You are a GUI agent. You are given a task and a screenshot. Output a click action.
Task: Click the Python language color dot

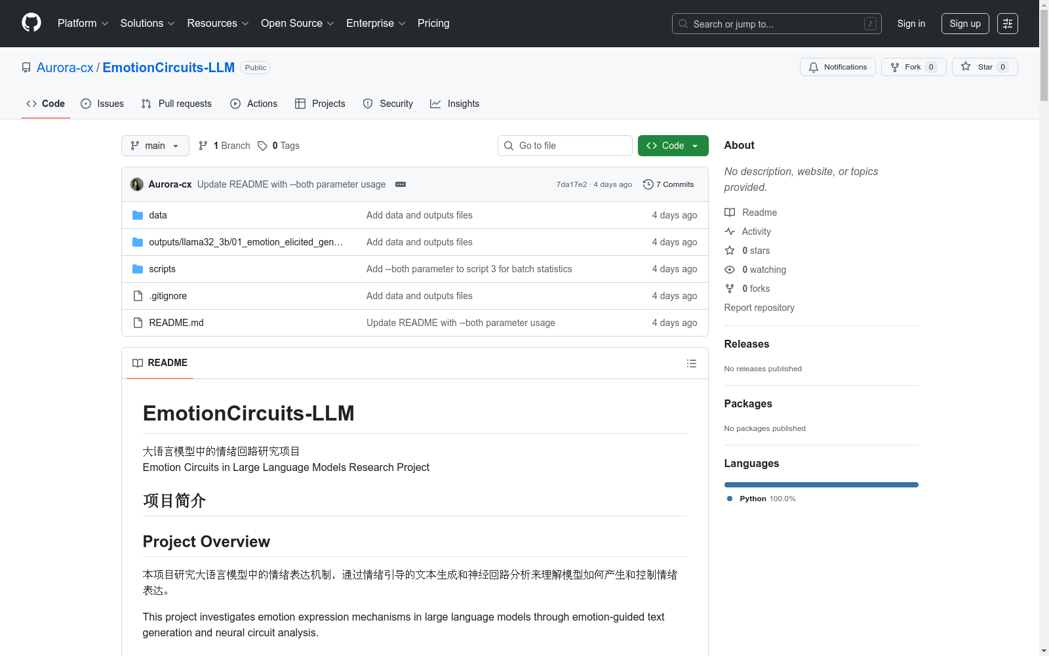pyautogui.click(x=730, y=499)
